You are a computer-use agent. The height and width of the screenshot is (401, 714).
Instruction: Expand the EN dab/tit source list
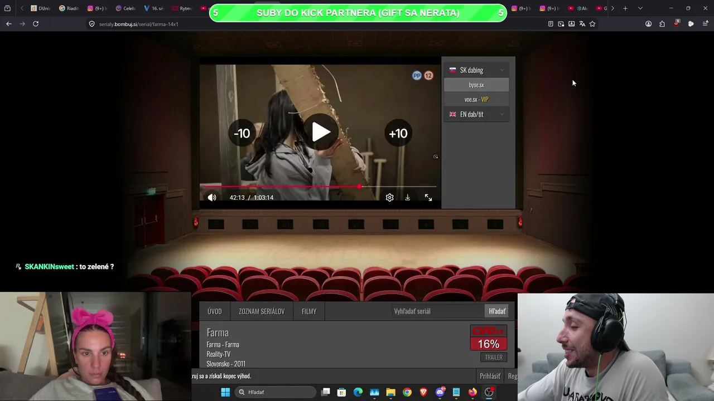click(476, 114)
